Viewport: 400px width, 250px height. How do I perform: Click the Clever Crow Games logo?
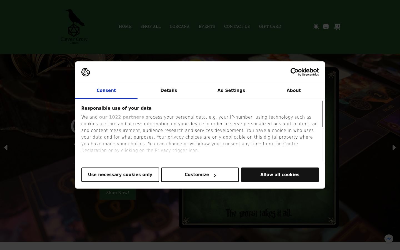74,27
